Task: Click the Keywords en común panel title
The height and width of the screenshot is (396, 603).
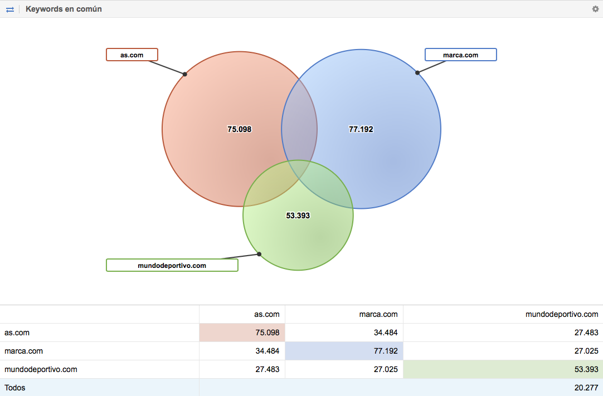Action: tap(64, 9)
